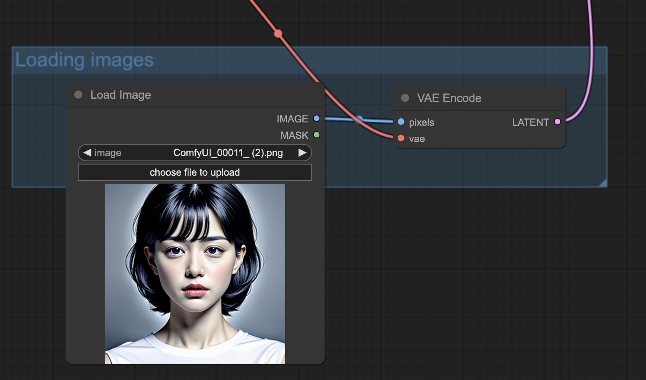Screen dimensions: 646x380
Task: Click the midpoint dot on the red link
Action: 278,34
